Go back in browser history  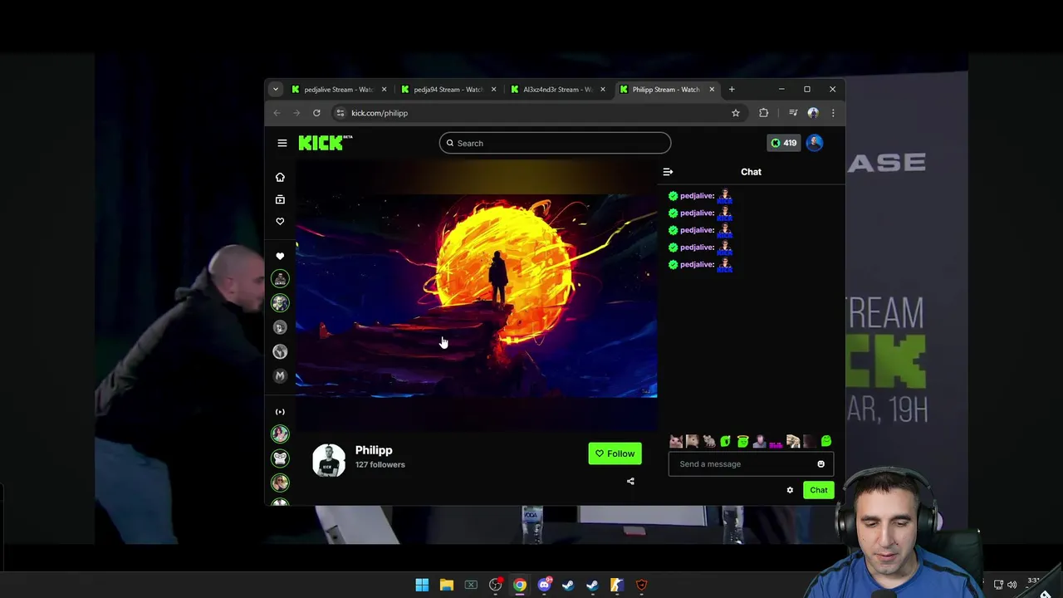click(277, 113)
